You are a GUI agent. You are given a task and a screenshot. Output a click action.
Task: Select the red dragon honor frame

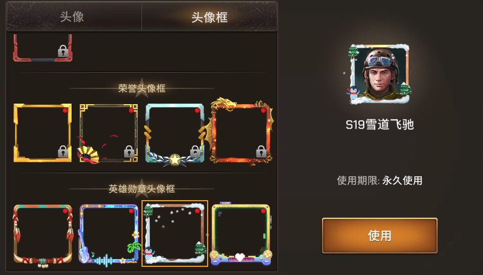click(241, 132)
